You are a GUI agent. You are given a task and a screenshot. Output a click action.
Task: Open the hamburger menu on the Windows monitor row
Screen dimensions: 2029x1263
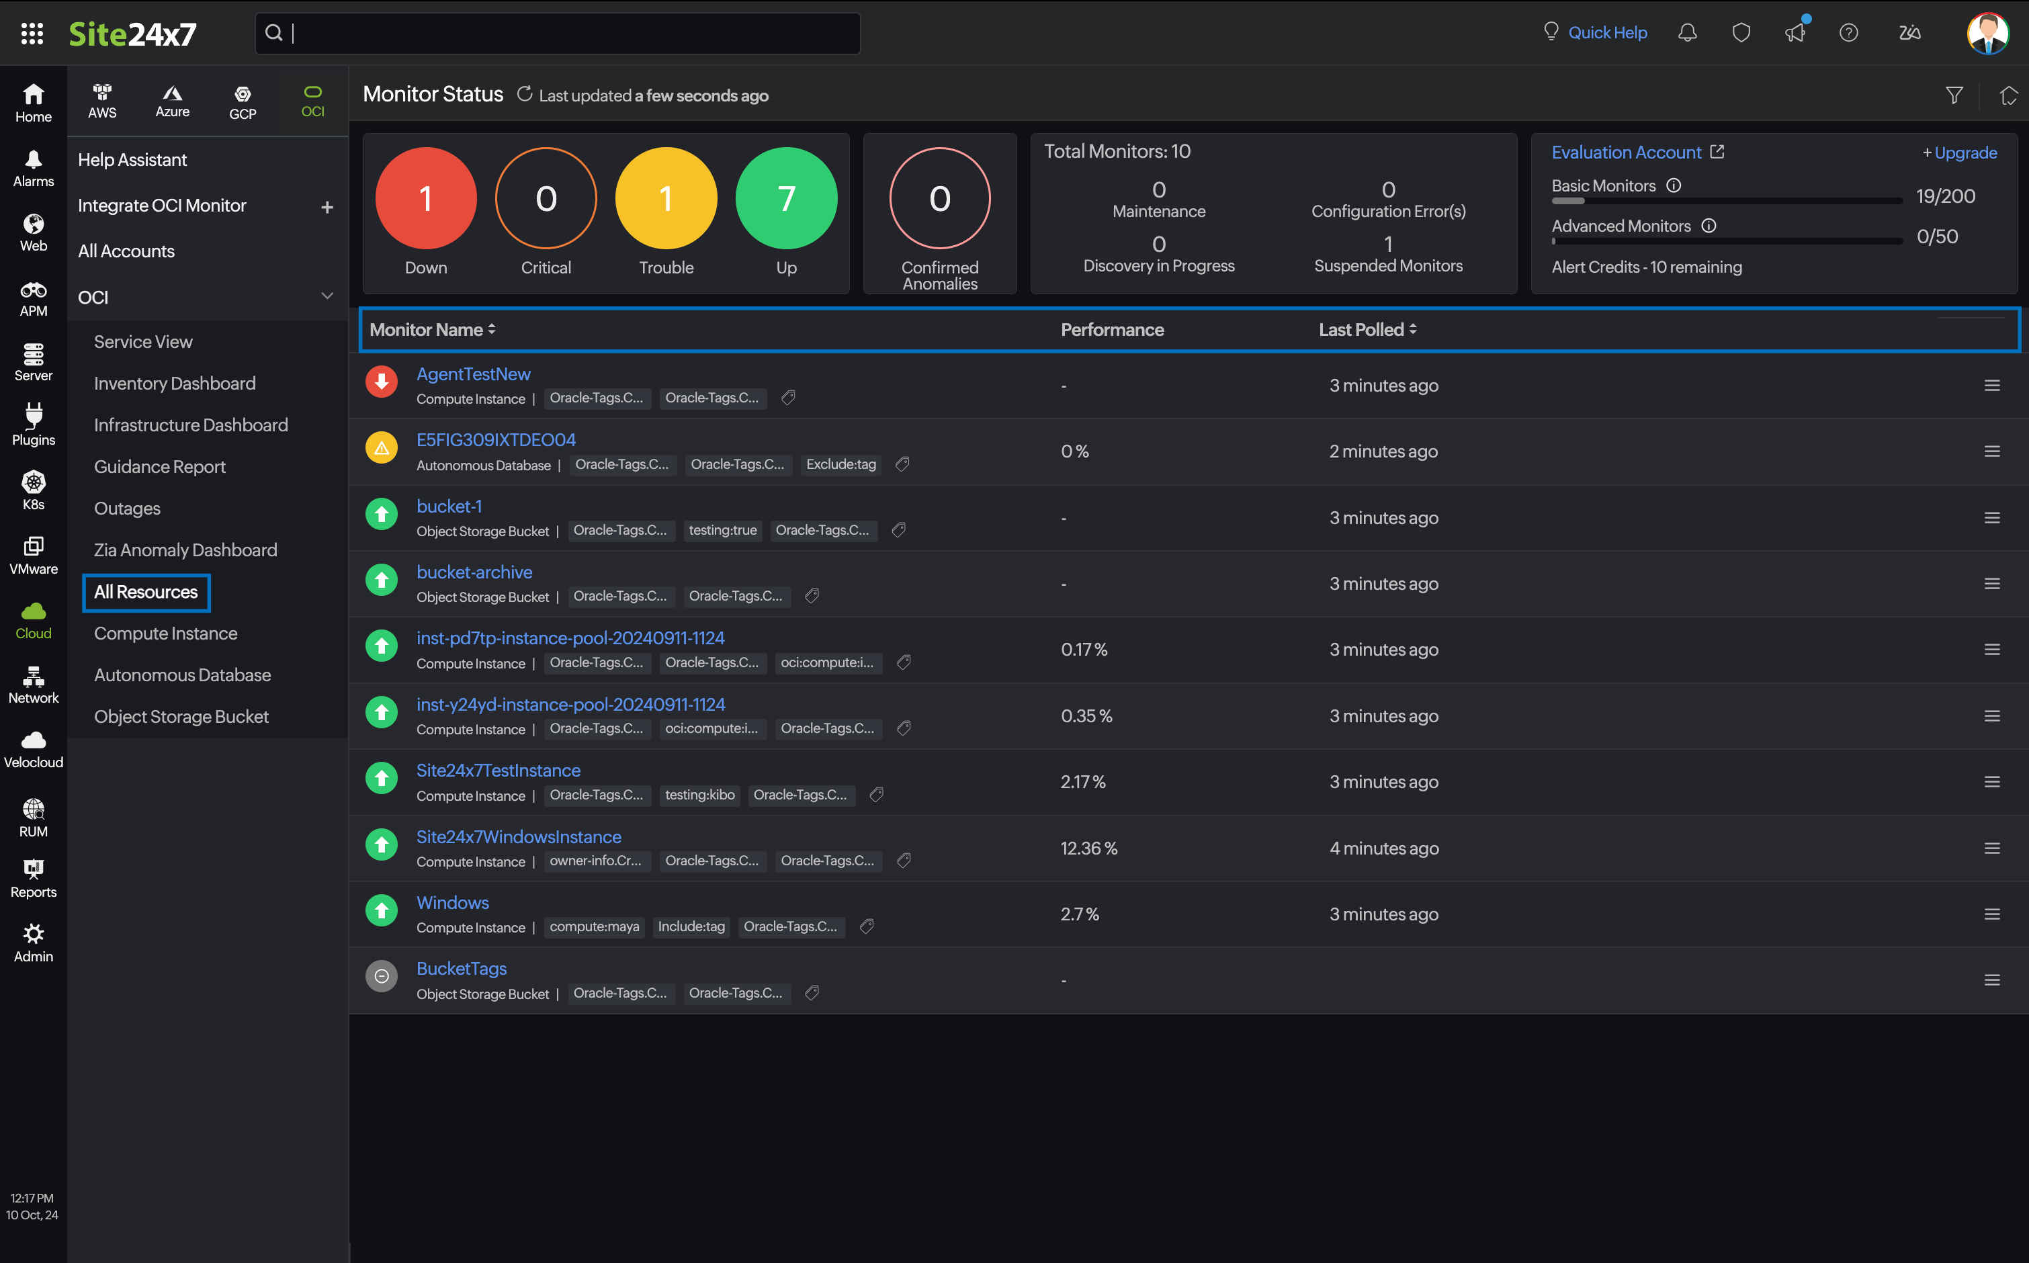point(1993,914)
